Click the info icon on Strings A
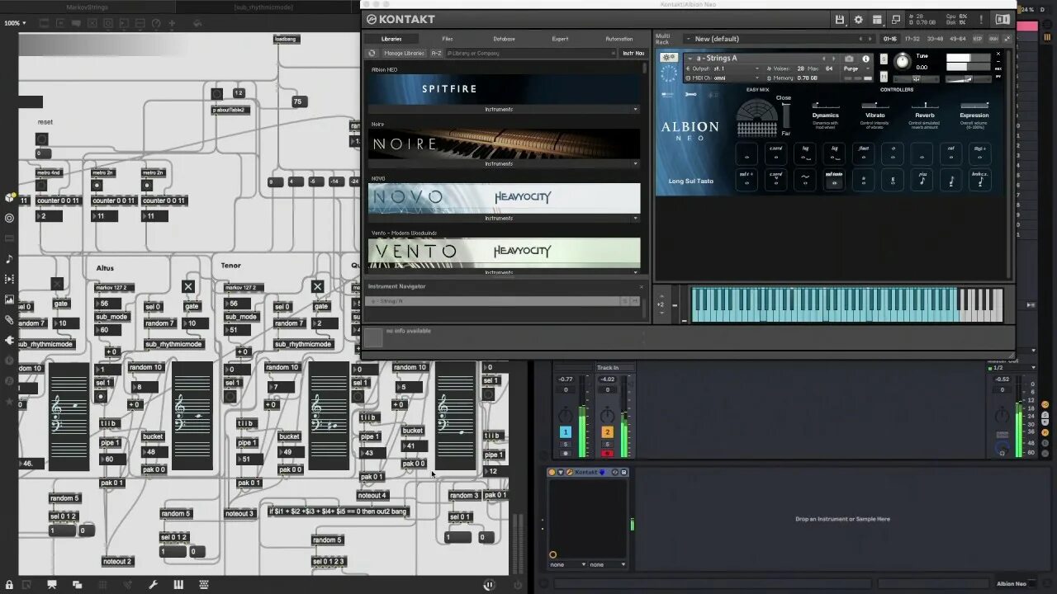The image size is (1057, 594). pos(865,59)
